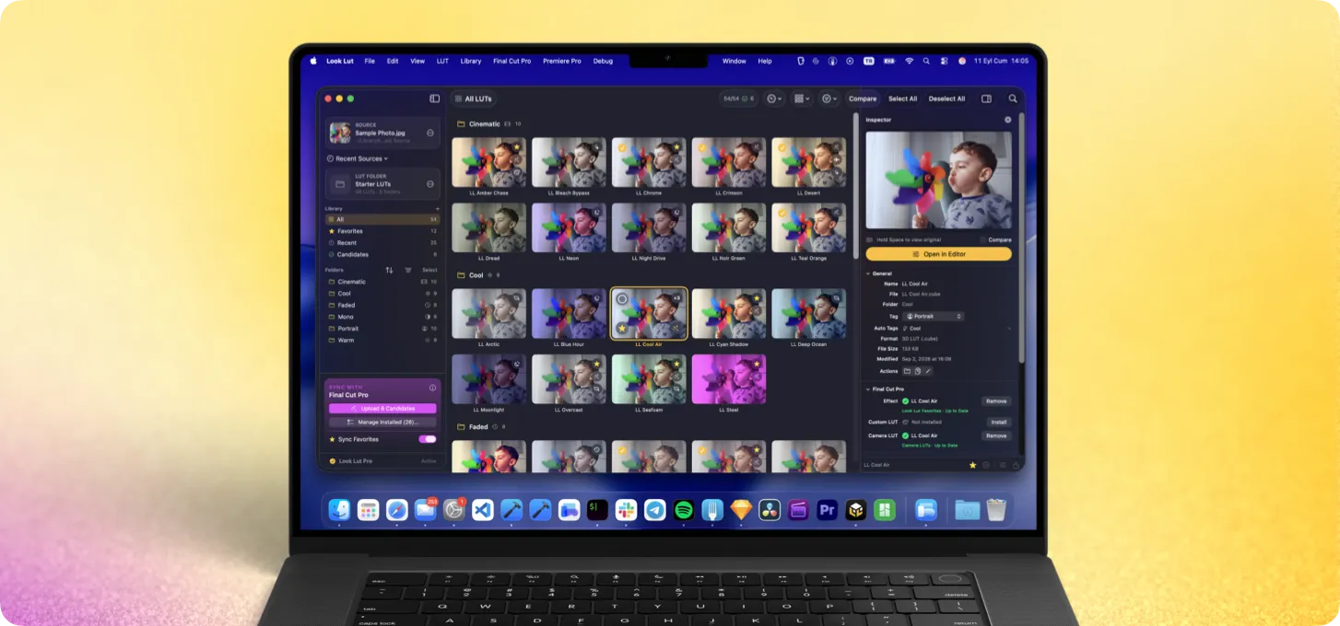The image size is (1340, 626).
Task: Click the favorite star on LL Cool Air thumbnail
Action: (622, 329)
